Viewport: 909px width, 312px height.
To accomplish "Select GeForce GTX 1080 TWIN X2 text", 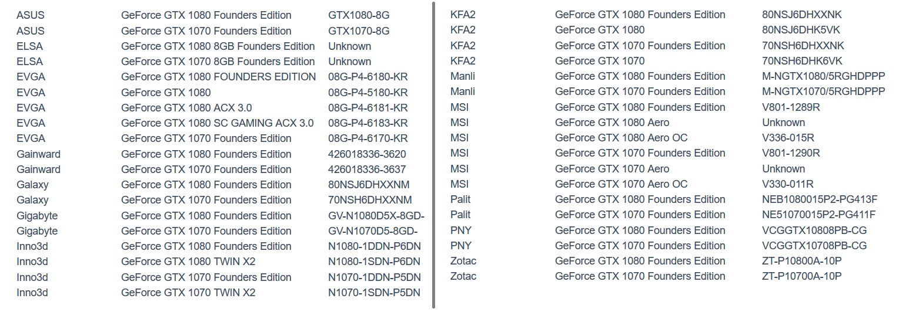I will [x=188, y=262].
